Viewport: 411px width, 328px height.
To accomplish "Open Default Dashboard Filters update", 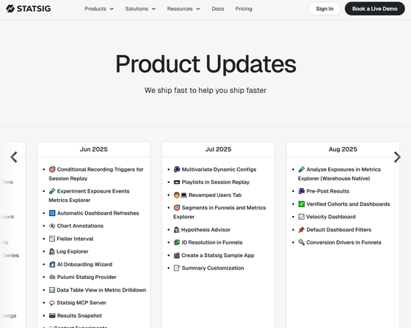I will [x=338, y=230].
